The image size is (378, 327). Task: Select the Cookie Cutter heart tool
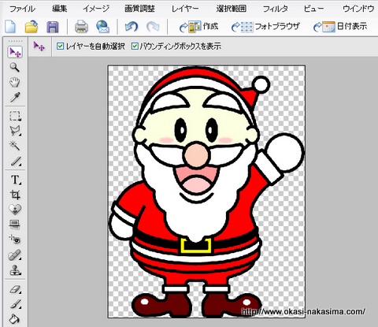click(x=15, y=210)
